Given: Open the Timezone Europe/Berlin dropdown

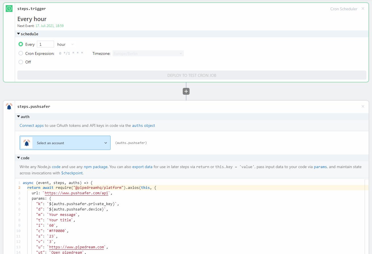Looking at the screenshot, I should [148, 53].
